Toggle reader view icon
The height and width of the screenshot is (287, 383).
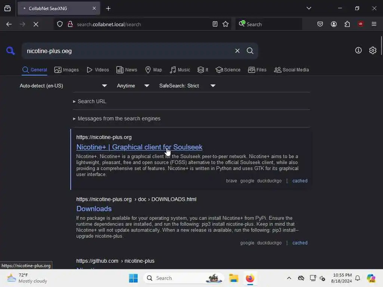click(215, 24)
